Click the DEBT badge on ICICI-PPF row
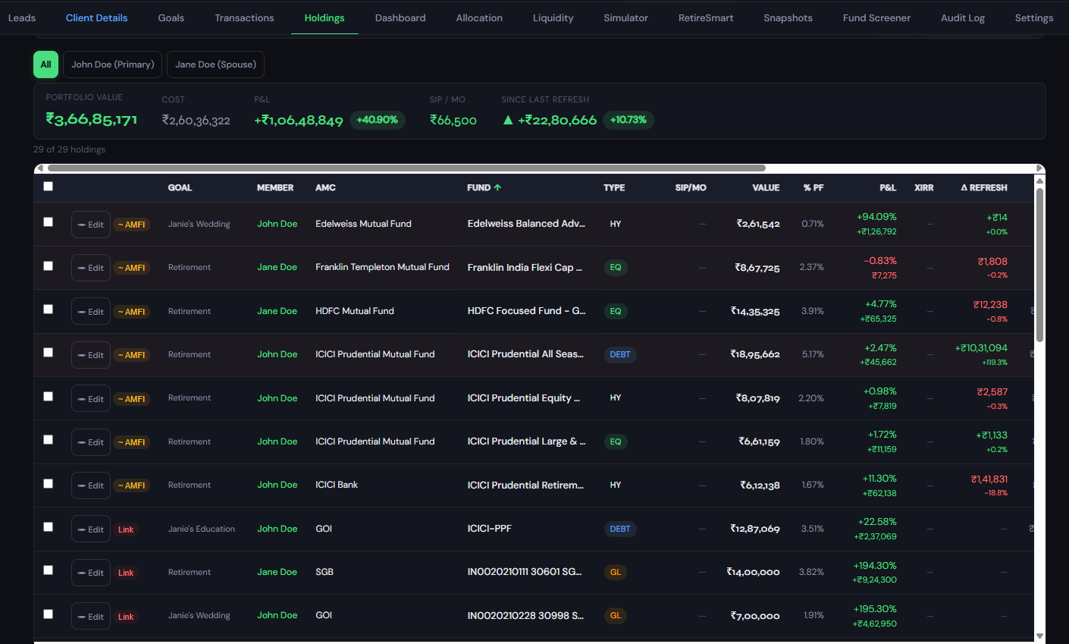Image resolution: width=1069 pixels, height=644 pixels. click(x=620, y=529)
